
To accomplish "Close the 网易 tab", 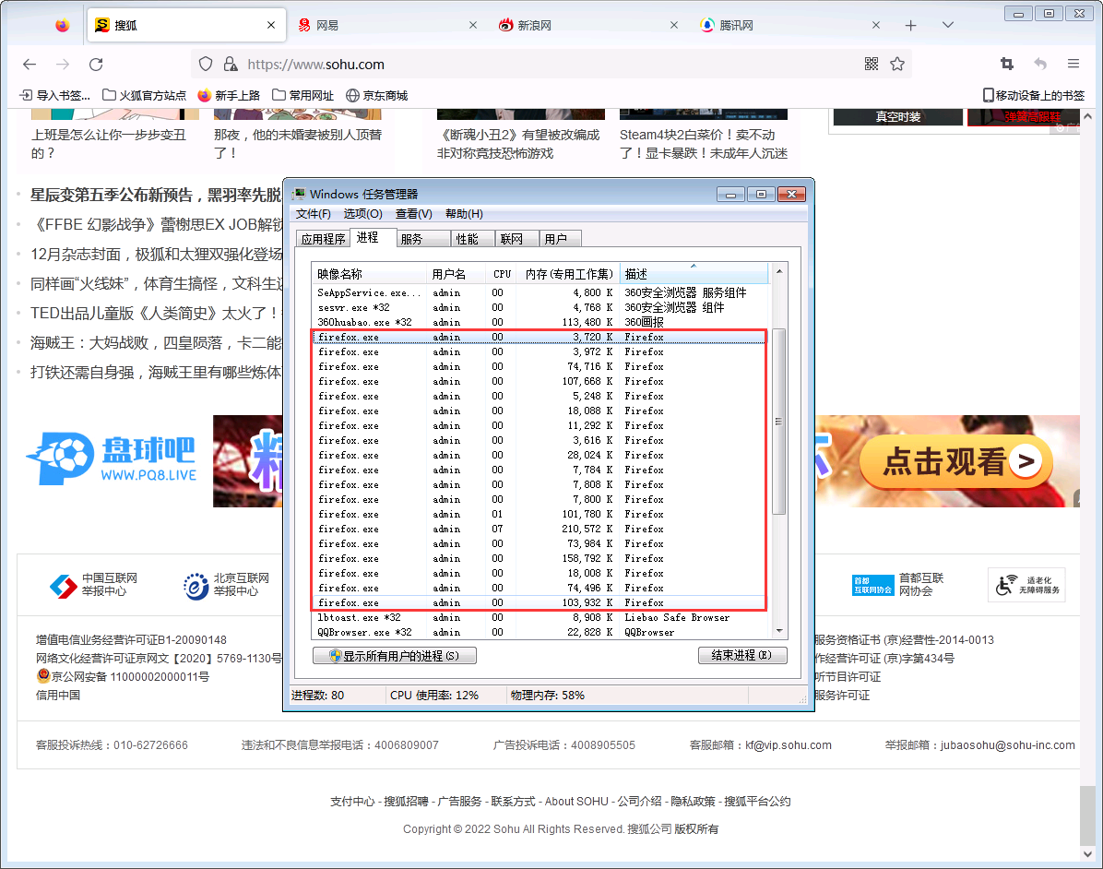I will [x=473, y=25].
